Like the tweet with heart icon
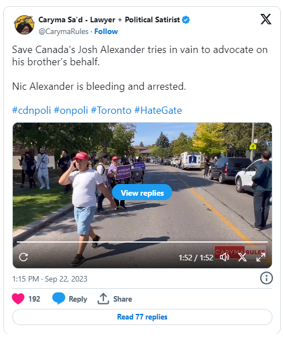Viewport: 283px width, 339px height. [18, 299]
